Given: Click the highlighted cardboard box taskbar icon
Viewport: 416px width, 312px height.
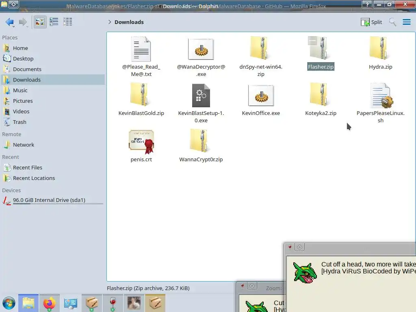Looking at the screenshot, I should (155, 303).
